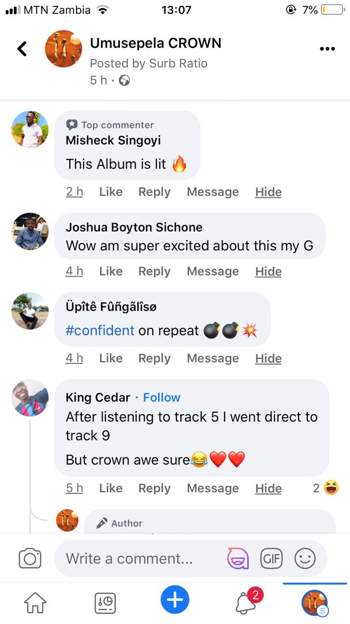The image size is (350, 624).
Task: Follow King Cedar
Action: pos(161,398)
